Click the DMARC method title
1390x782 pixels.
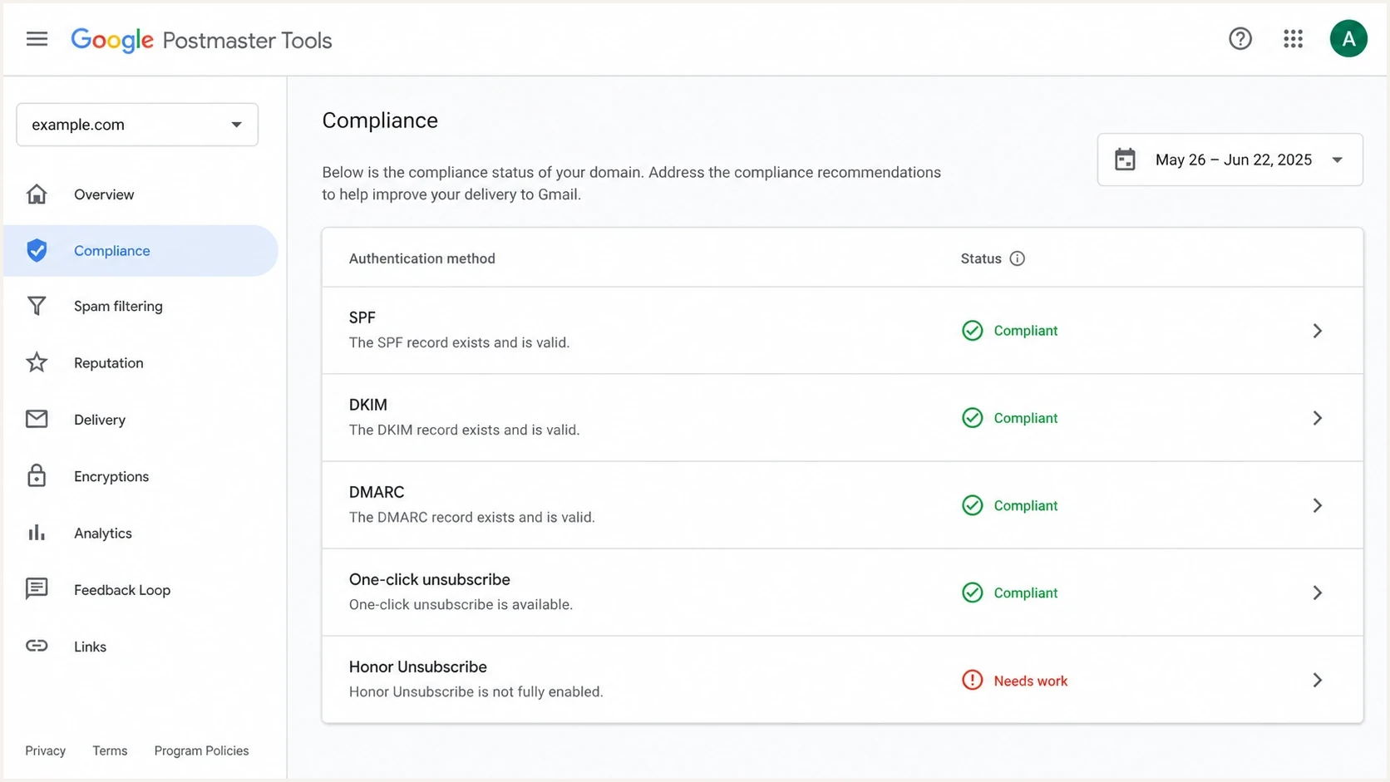(377, 492)
